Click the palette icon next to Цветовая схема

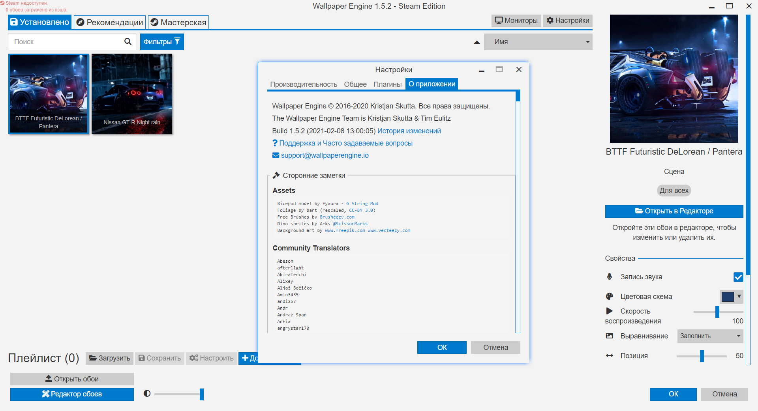pyautogui.click(x=610, y=296)
